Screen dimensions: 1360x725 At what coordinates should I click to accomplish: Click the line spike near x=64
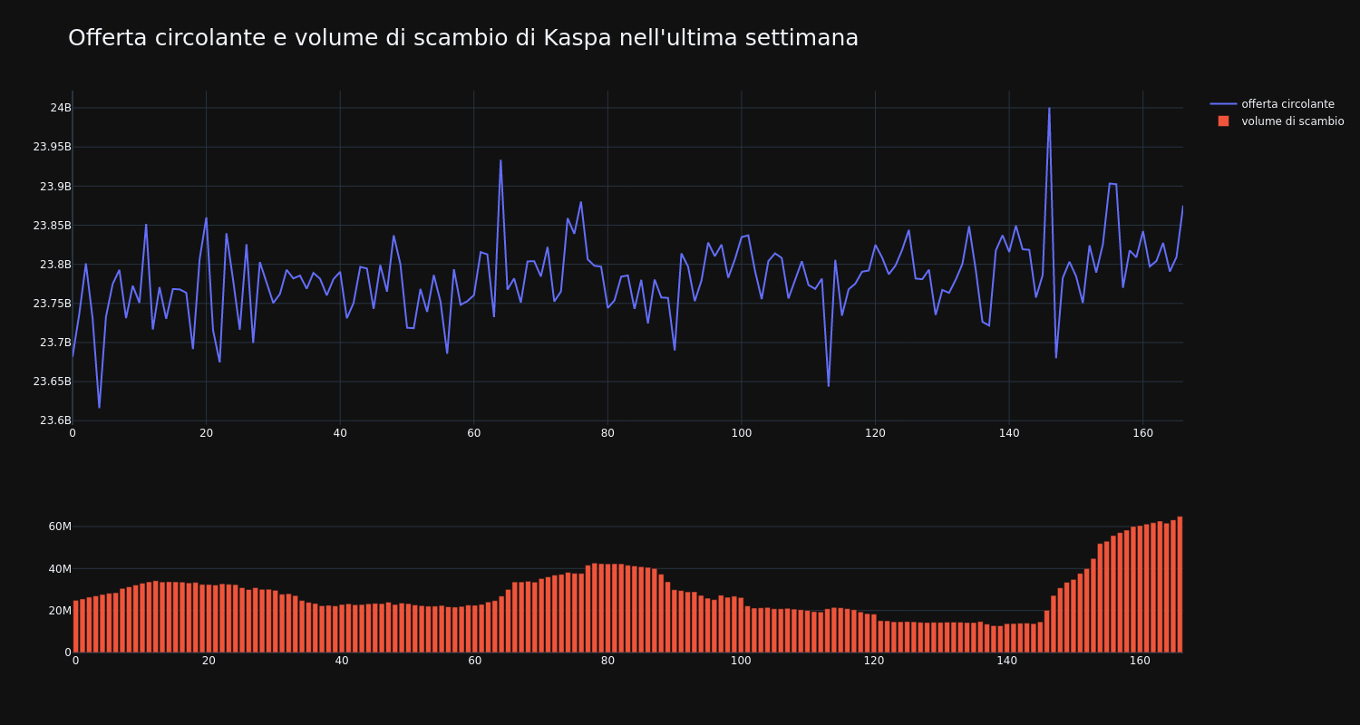click(x=500, y=160)
